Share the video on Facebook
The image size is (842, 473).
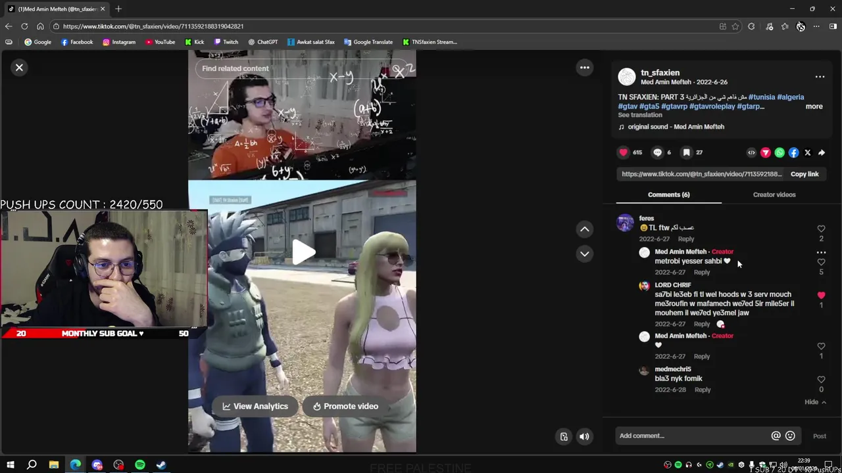pos(793,152)
